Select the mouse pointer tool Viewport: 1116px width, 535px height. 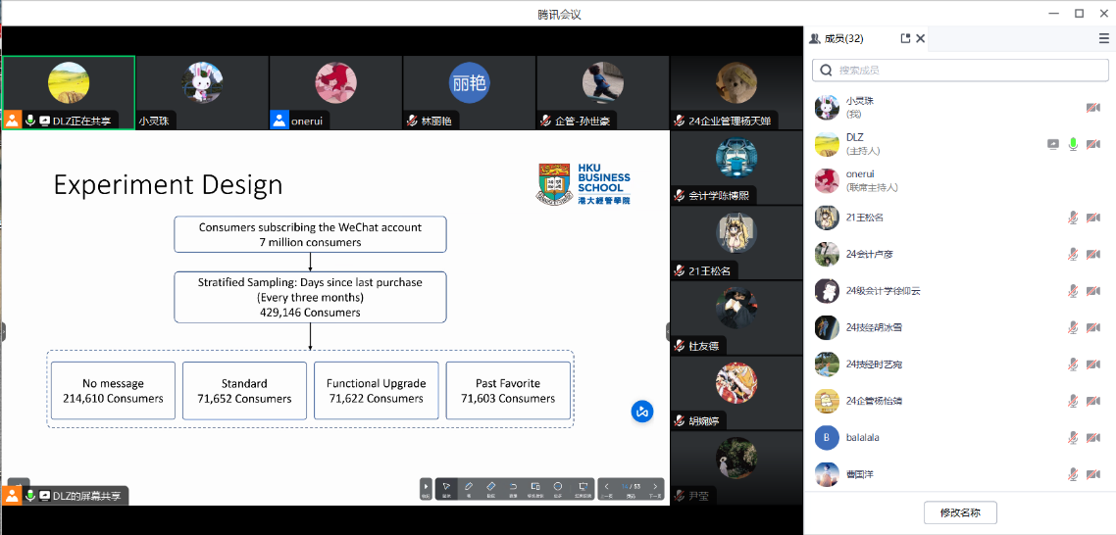pyautogui.click(x=445, y=487)
